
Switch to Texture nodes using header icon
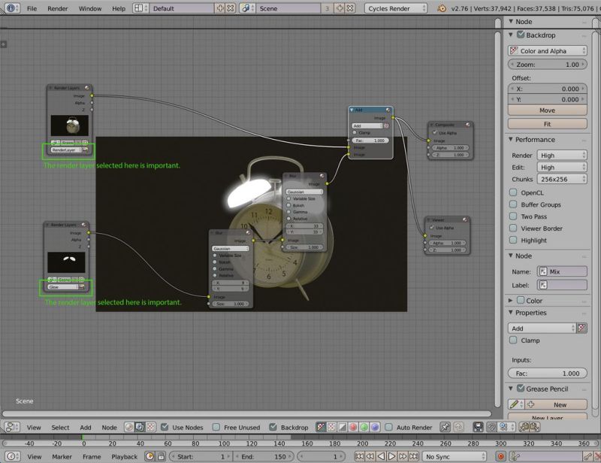coord(150,427)
